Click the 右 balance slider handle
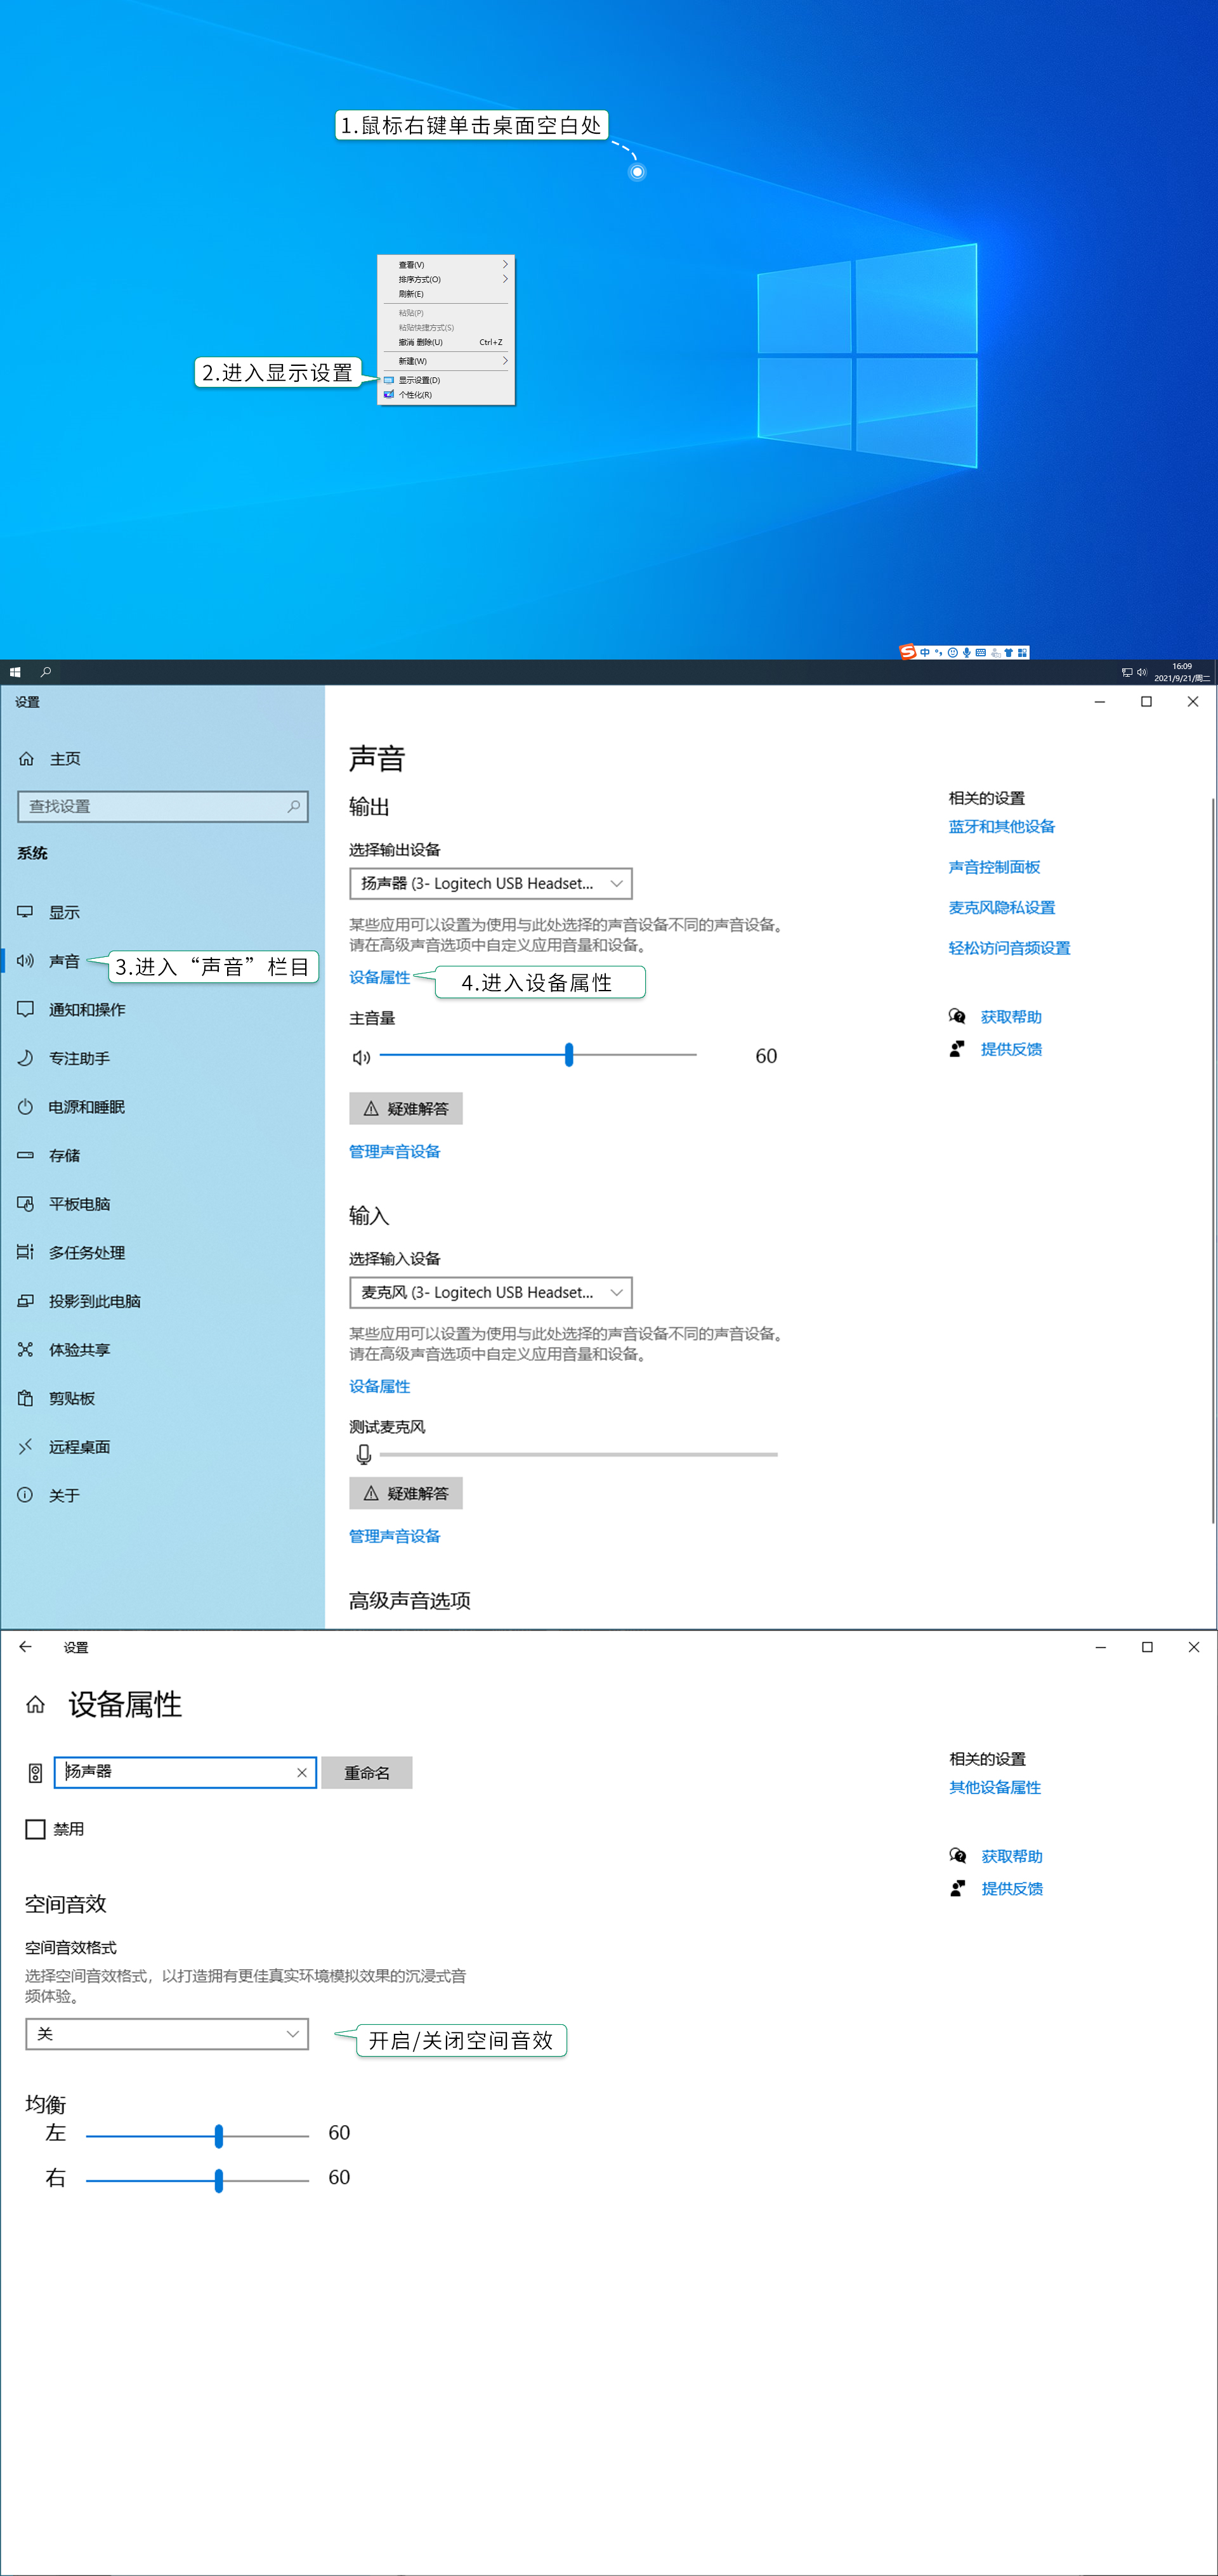Screen dimensions: 1218x2576 click(x=219, y=2181)
